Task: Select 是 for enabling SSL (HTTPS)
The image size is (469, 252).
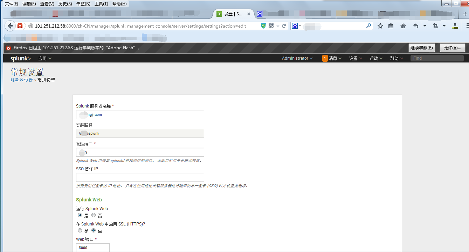Action: tap(80, 231)
